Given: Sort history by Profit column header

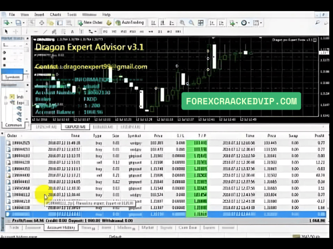Looking at the screenshot, I should (x=320, y=136).
